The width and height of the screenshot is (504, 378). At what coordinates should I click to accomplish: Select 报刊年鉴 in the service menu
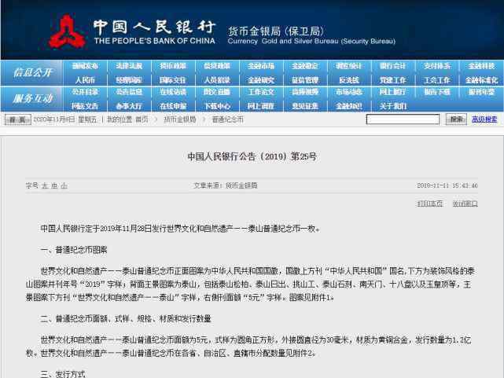click(481, 92)
